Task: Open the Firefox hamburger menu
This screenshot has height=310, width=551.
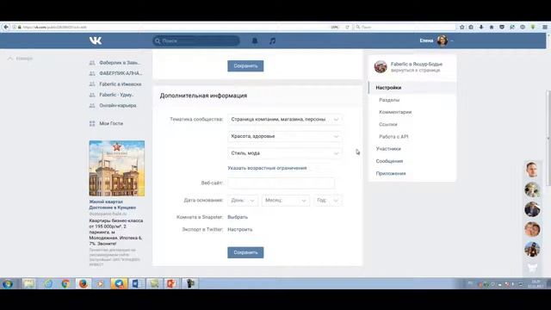Action: coord(544,27)
